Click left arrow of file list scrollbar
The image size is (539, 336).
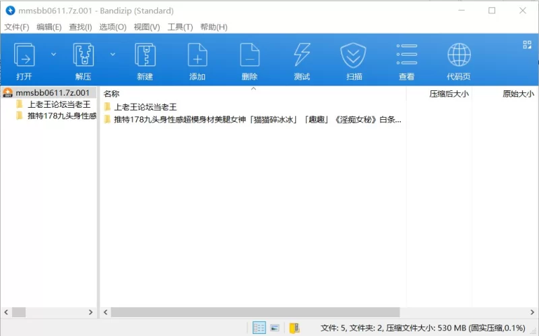click(x=106, y=312)
